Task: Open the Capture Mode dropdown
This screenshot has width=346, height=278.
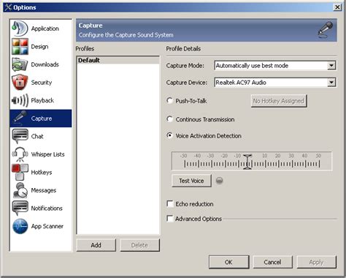Action: 331,66
